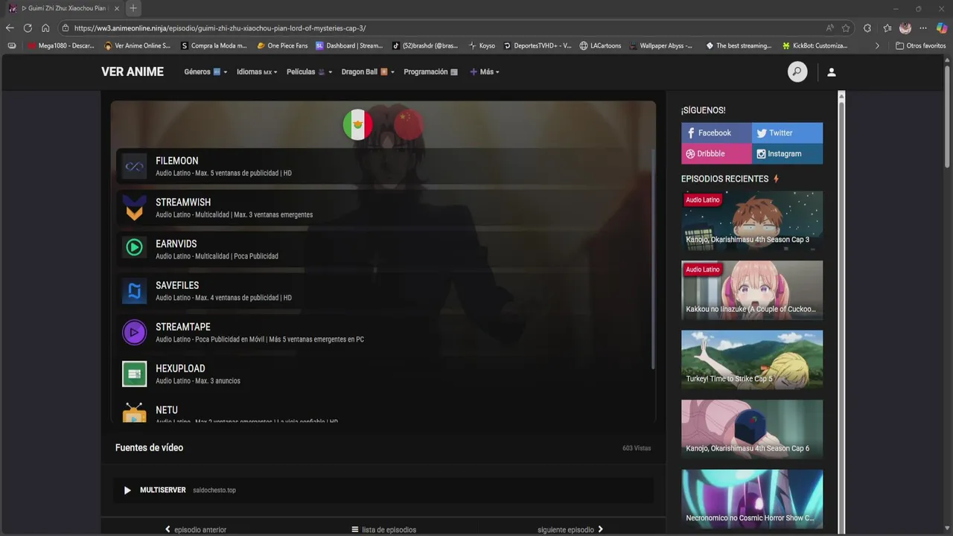Image resolution: width=953 pixels, height=536 pixels.
Task: Select the China flag audio language
Action: click(407, 125)
